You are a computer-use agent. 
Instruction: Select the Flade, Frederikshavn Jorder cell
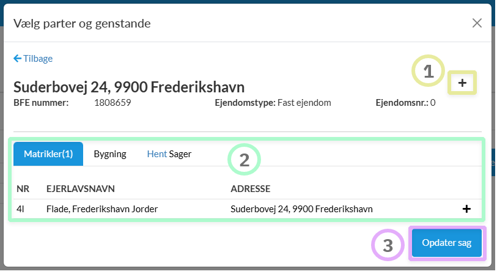point(102,209)
